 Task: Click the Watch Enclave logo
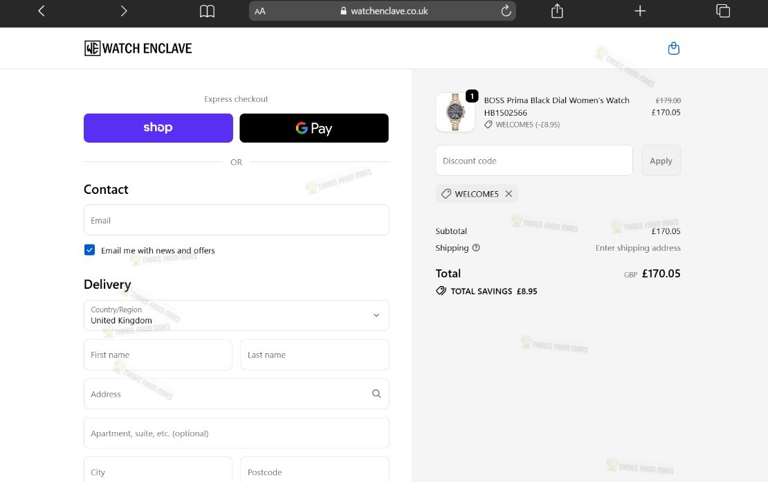[138, 48]
